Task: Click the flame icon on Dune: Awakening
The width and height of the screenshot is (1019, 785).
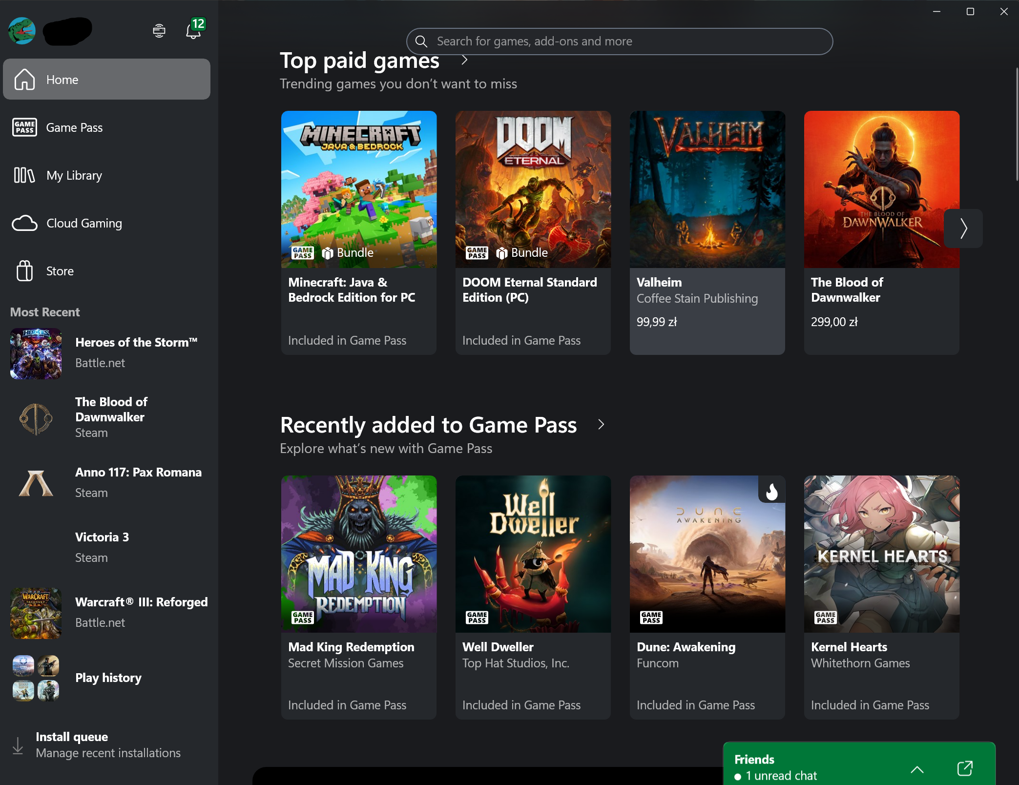Action: [772, 492]
